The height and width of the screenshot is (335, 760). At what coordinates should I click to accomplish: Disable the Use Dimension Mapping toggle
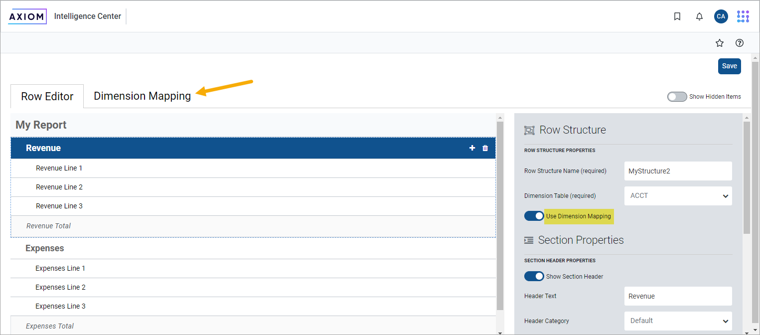pos(534,216)
